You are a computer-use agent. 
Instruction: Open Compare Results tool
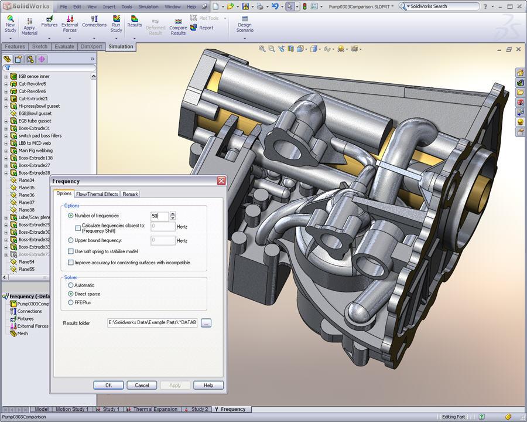tap(178, 27)
